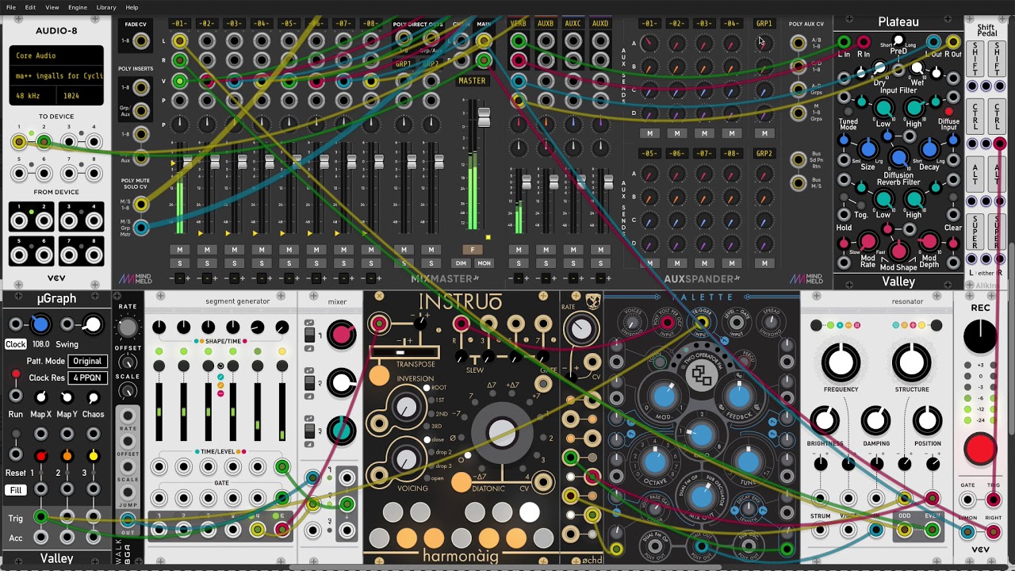The width and height of the screenshot is (1015, 571).
Task: Click AUDIO-8 To Device port 1
Action: click(18, 142)
